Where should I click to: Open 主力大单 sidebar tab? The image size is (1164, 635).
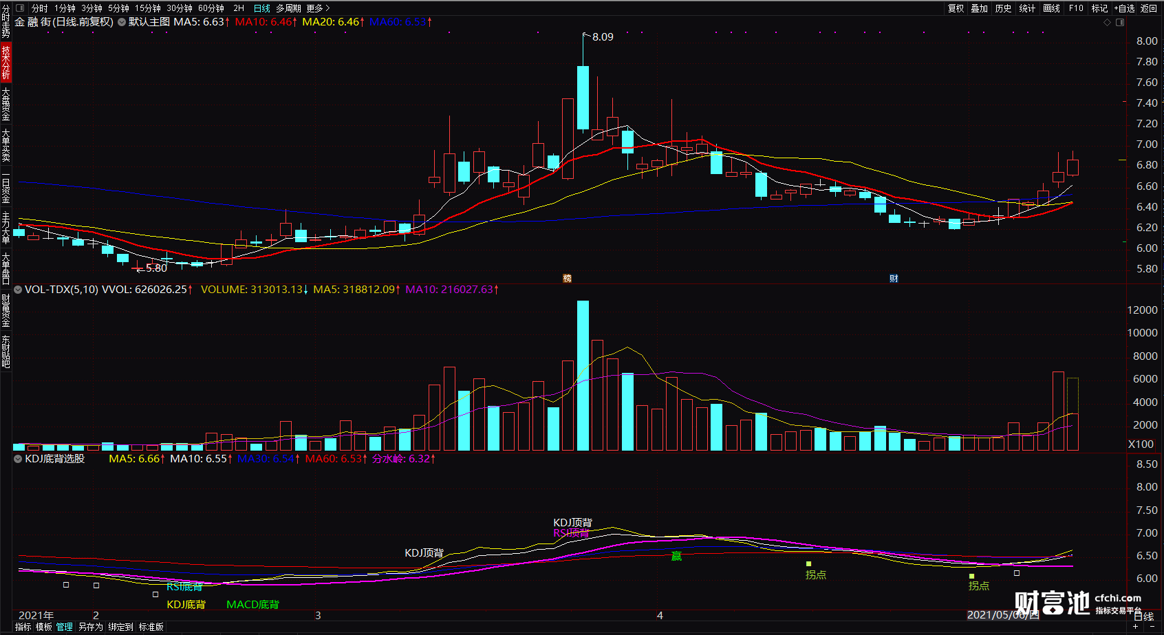pyautogui.click(x=6, y=228)
